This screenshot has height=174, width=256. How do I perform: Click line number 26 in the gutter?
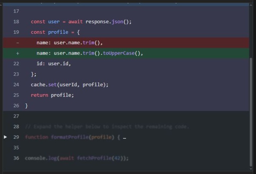(x=16, y=105)
